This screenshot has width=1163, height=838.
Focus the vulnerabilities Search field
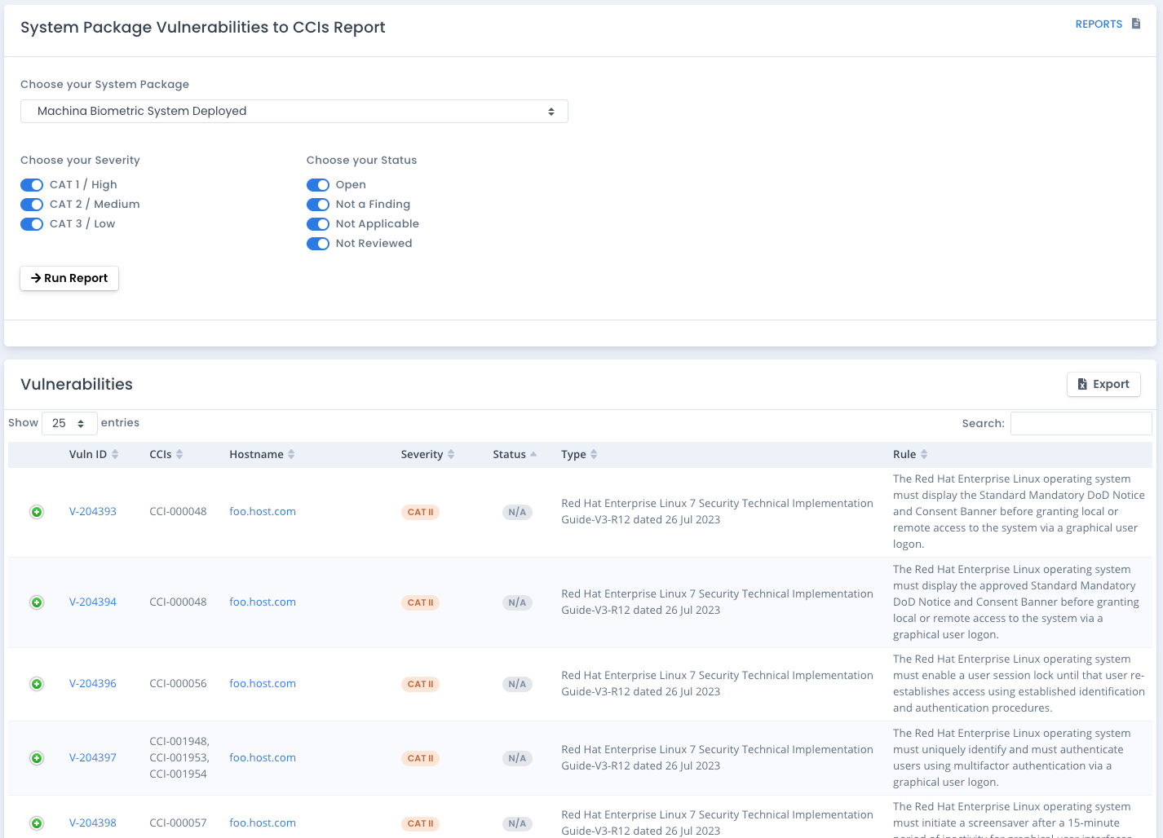pyautogui.click(x=1081, y=423)
